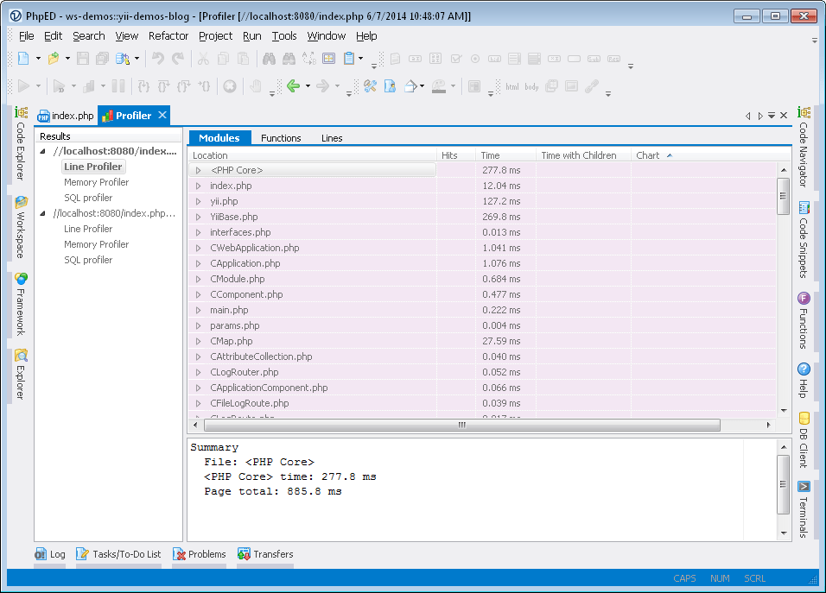Screen dimensions: 826x593
Task: Select the Open File icon
Action: coord(51,58)
